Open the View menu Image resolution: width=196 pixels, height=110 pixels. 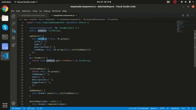[x=35, y=11]
